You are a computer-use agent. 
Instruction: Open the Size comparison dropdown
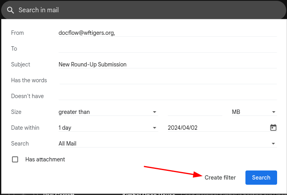click(x=108, y=112)
